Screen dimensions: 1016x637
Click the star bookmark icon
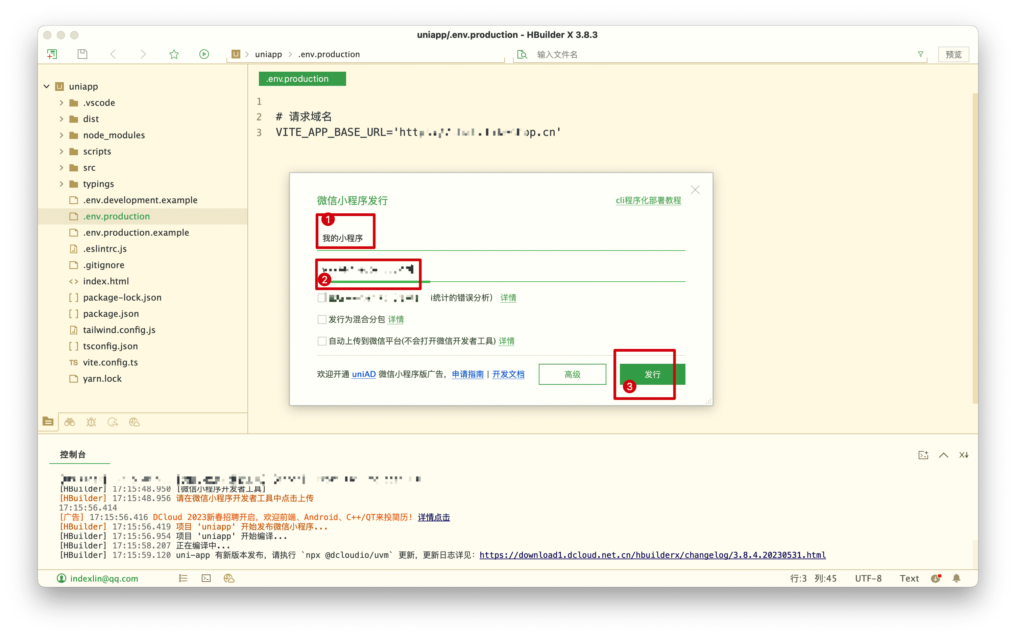coord(174,54)
